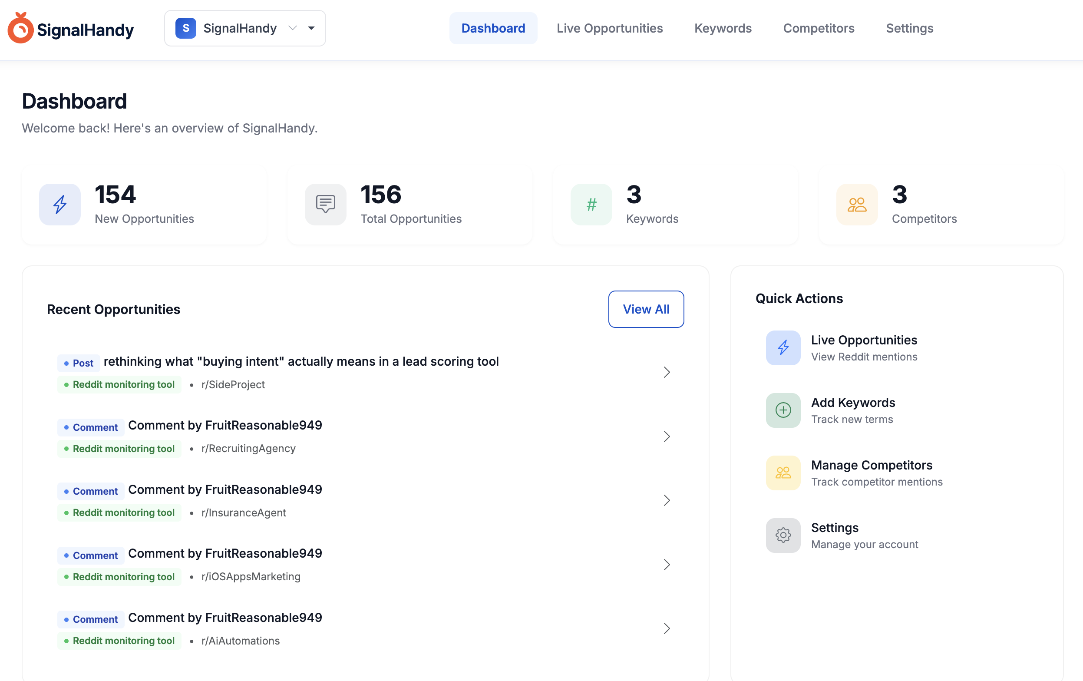Click the Post badge on first opportunity
The width and height of the screenshot is (1083, 681).
pyautogui.click(x=79, y=363)
